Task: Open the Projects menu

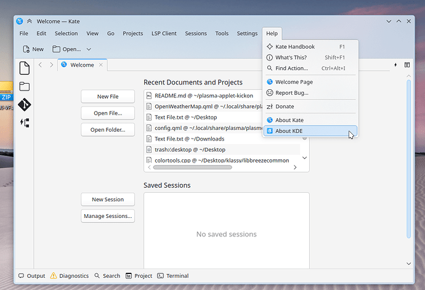Action: click(x=133, y=33)
